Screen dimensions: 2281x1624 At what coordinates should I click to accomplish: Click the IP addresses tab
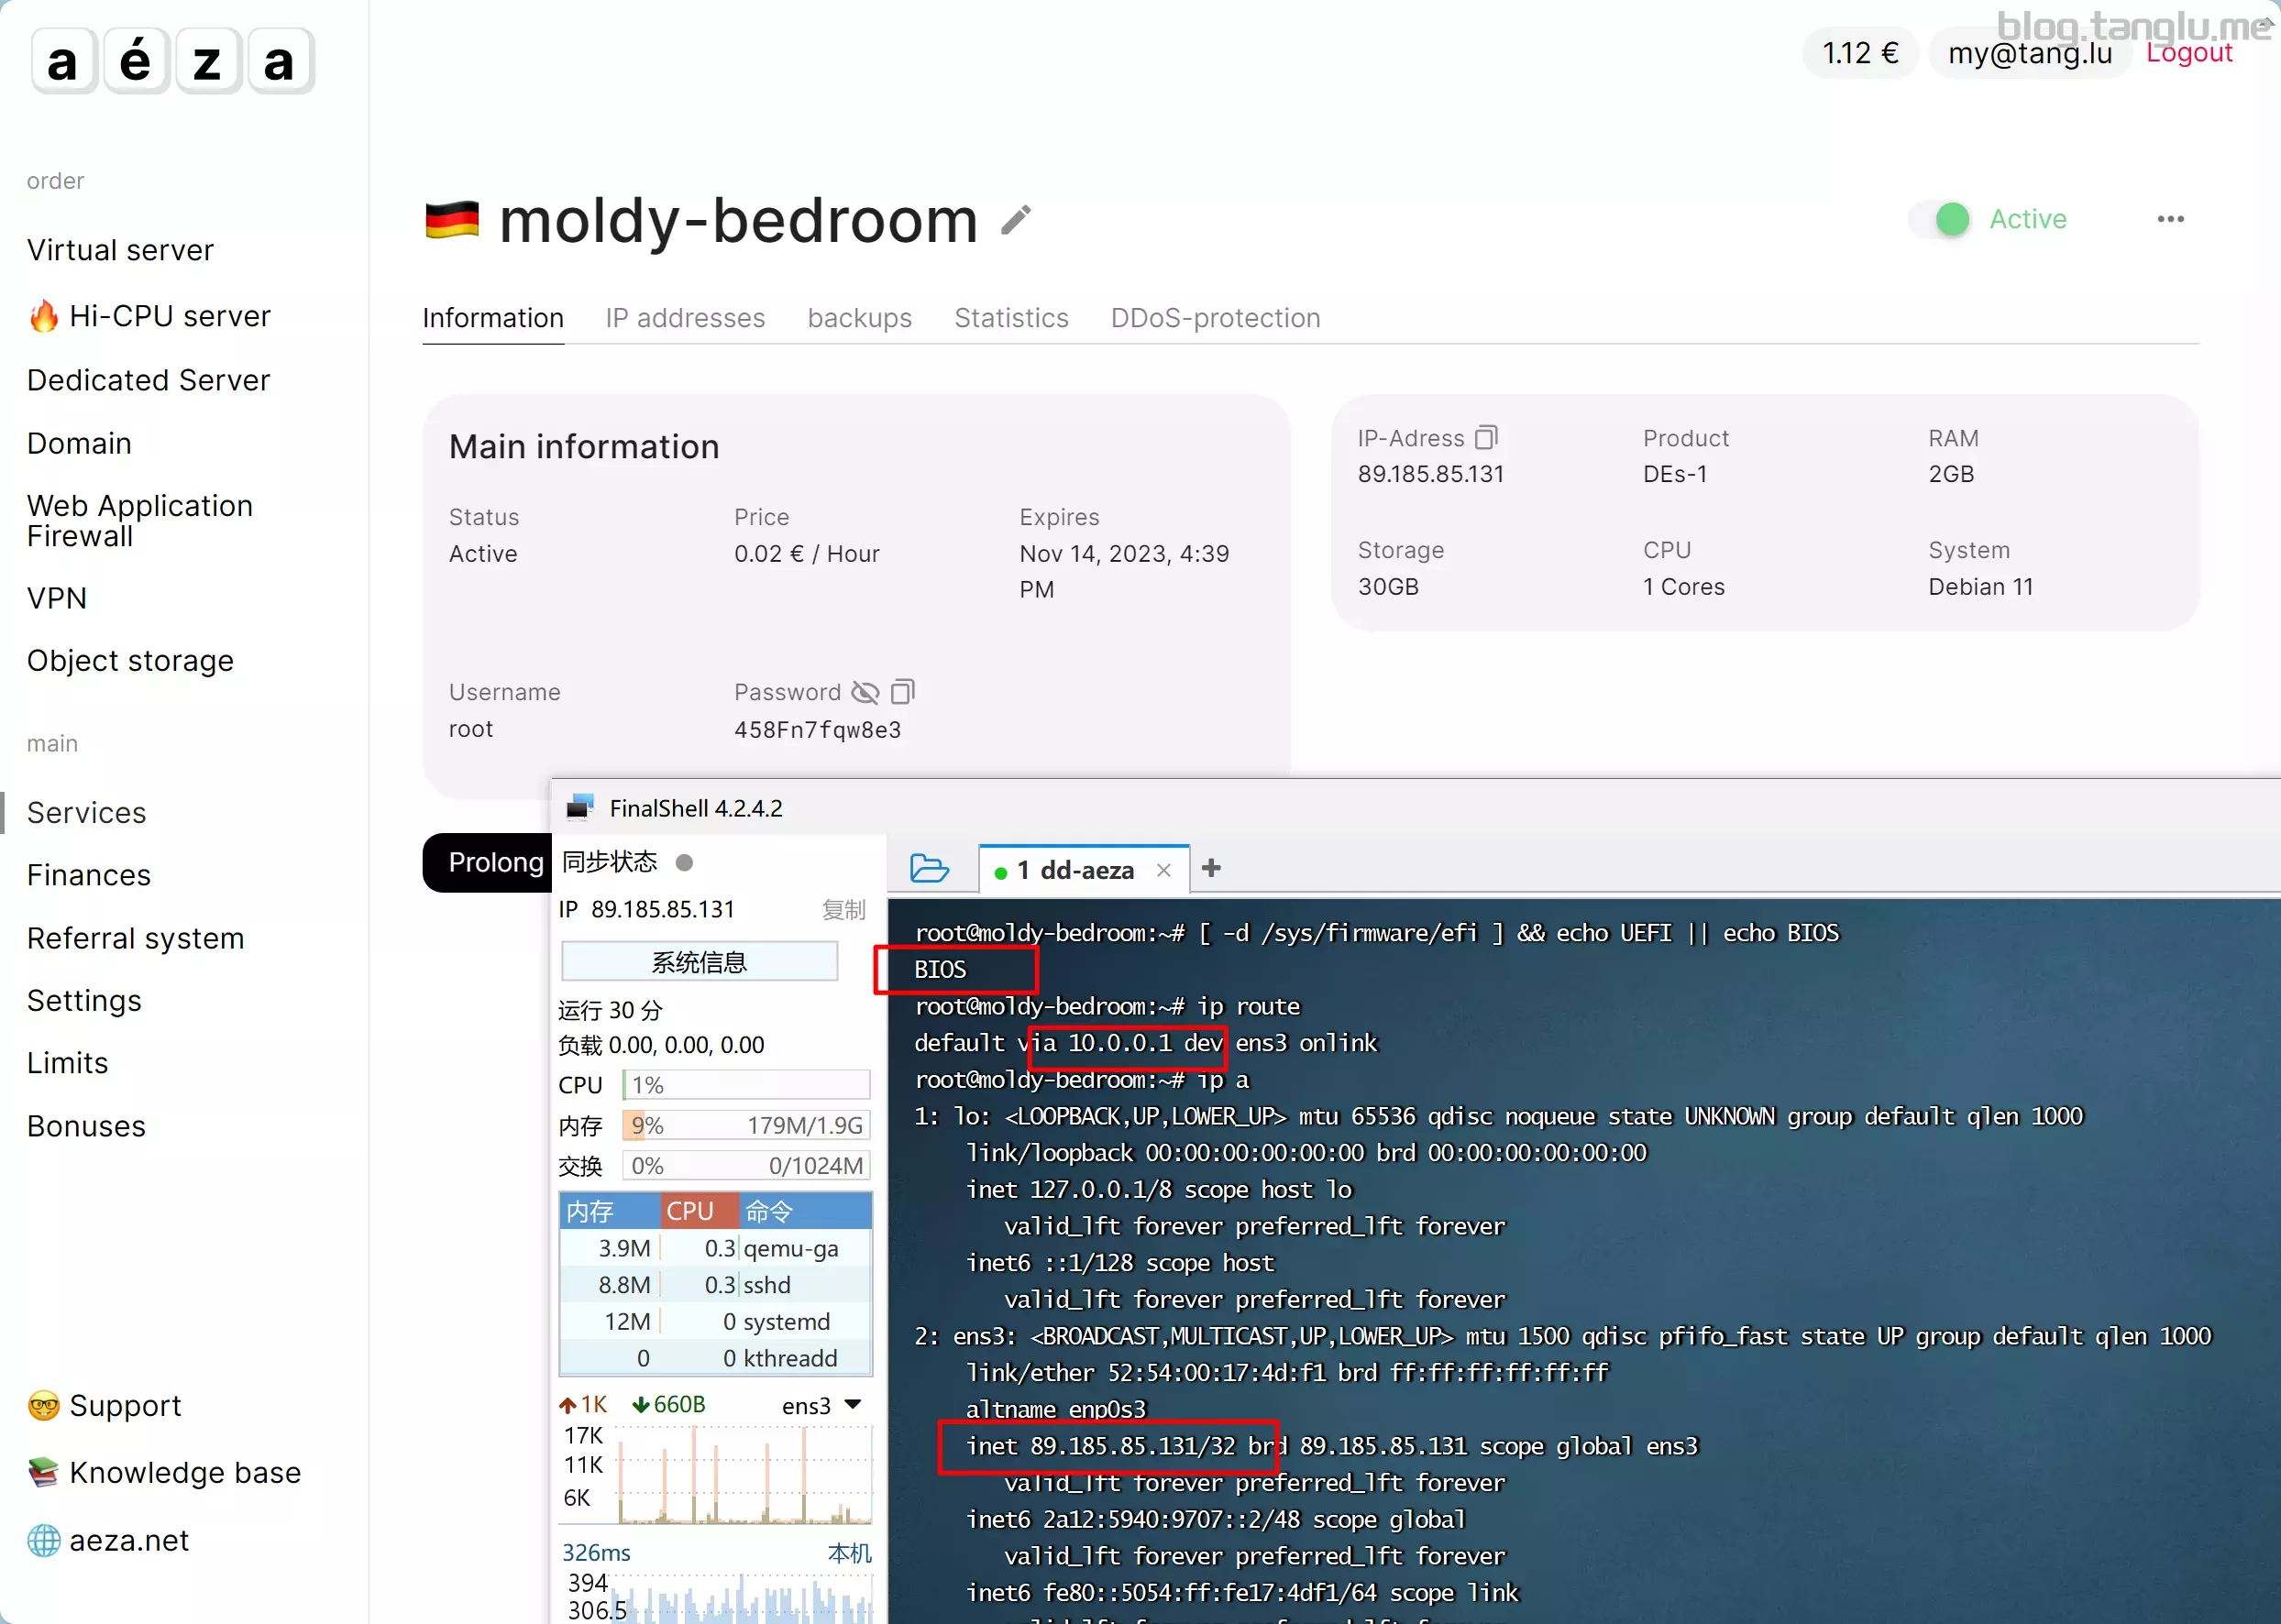tap(686, 316)
